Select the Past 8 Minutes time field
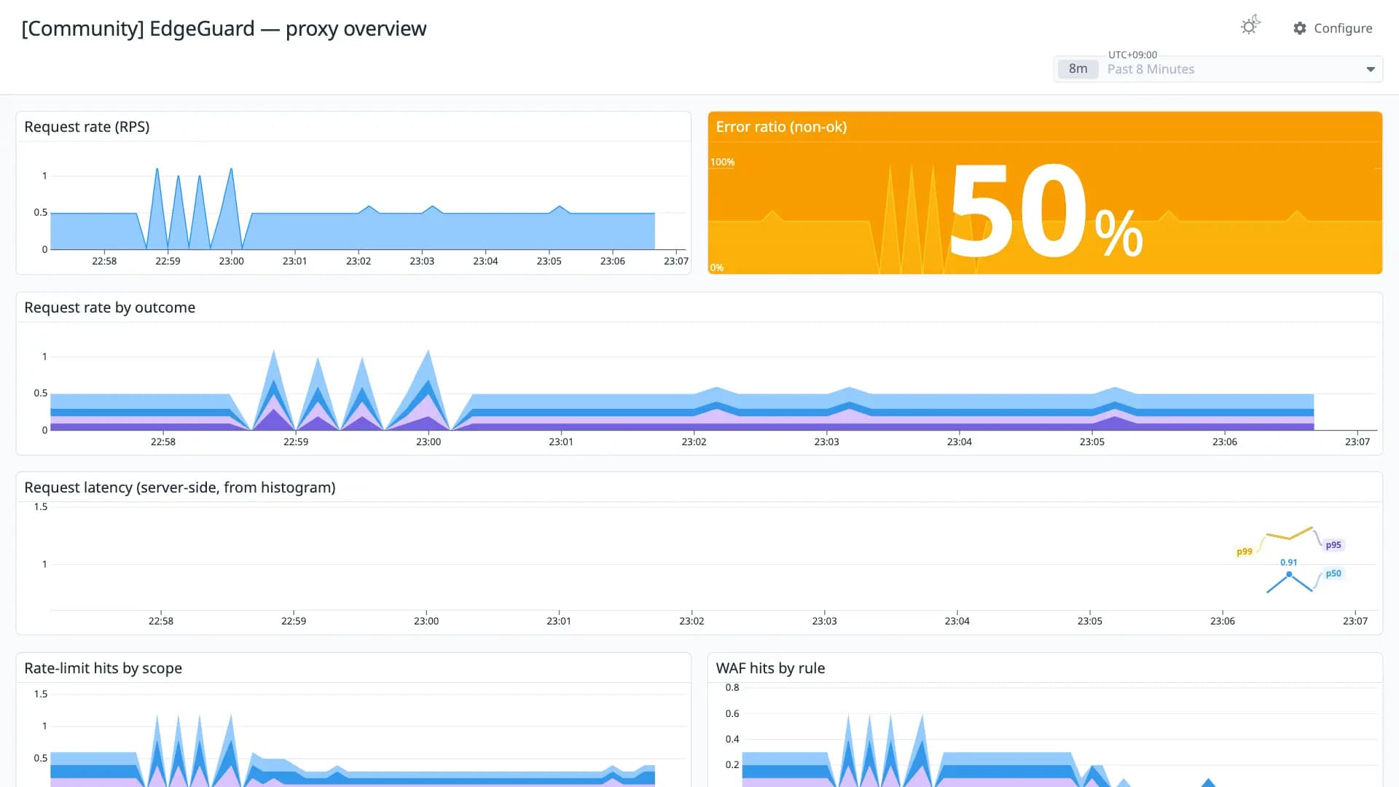 (1218, 69)
